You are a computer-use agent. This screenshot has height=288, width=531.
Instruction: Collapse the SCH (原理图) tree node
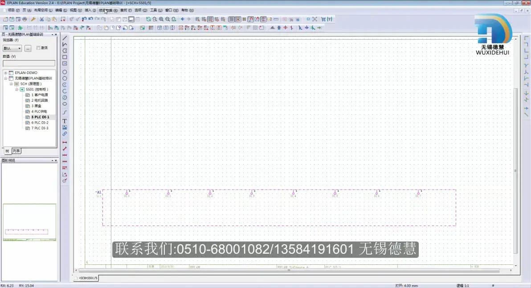pyautogui.click(x=11, y=84)
